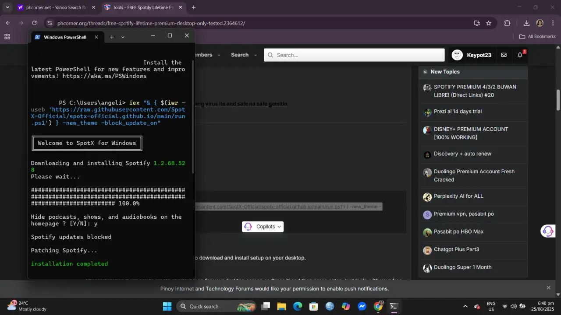
Task: Open Chatgpt Plus Part3 topic
Action: (456, 249)
